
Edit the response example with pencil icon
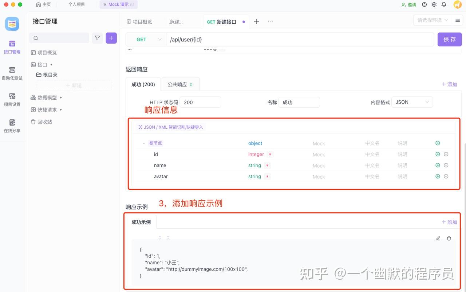coord(438,239)
